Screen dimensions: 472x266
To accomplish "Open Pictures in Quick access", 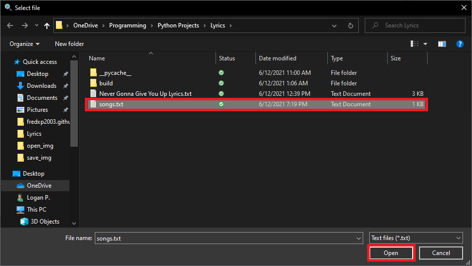I will (37, 110).
